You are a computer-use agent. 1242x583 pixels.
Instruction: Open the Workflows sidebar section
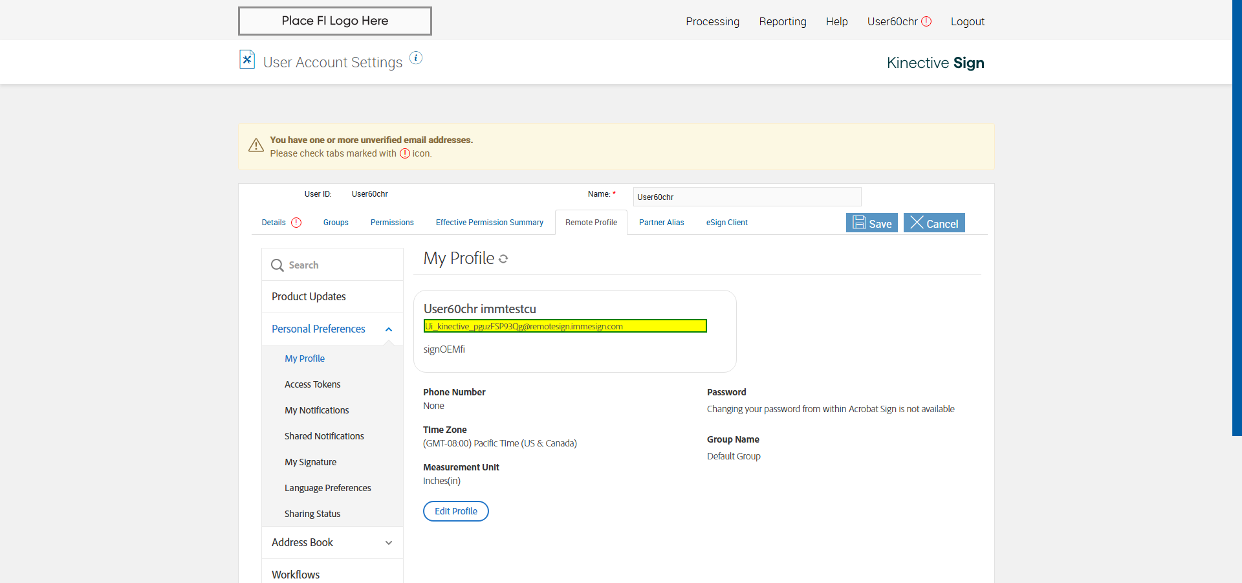pyautogui.click(x=296, y=575)
